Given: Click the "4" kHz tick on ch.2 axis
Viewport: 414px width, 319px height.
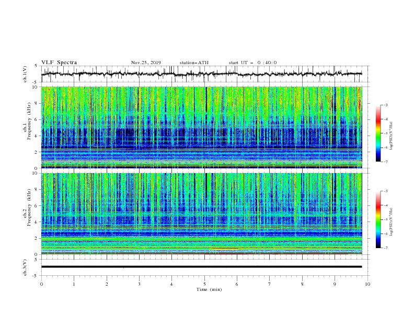Looking at the screenshot, I should [36, 222].
